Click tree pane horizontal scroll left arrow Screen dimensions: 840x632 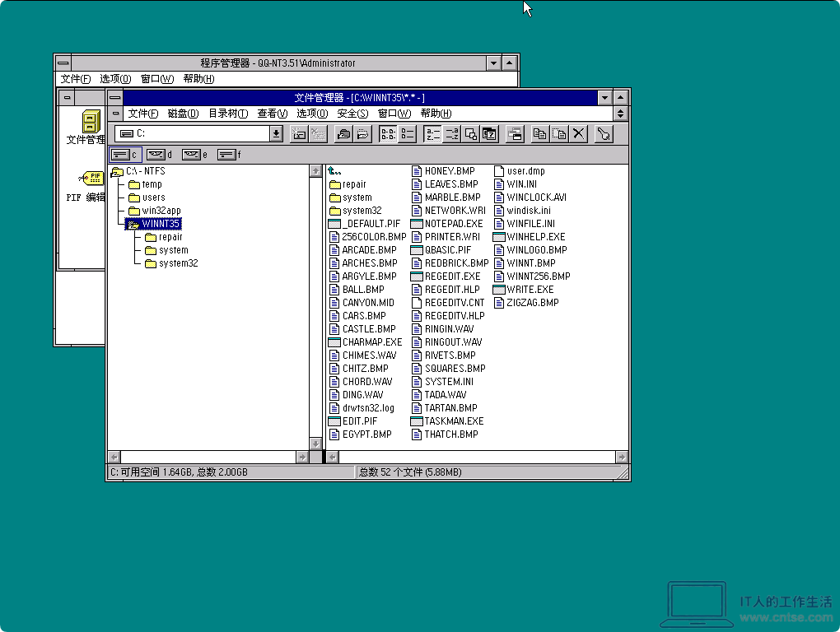(114, 457)
